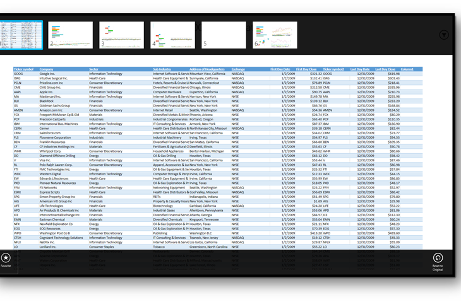The image size is (461, 307).
Task: Select the International Bus. Machines cell
Action: point(59,124)
